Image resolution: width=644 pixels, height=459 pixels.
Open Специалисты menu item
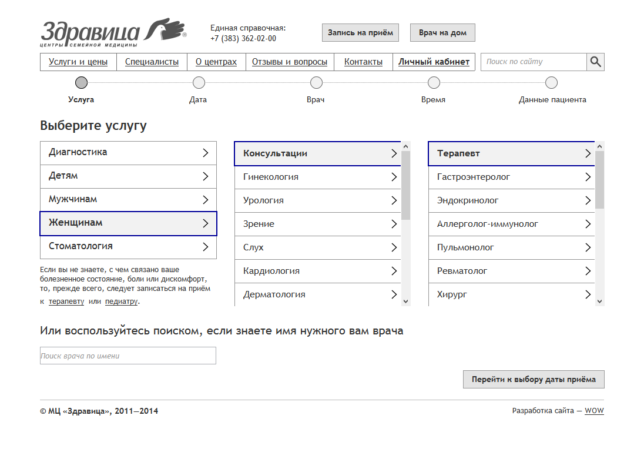(152, 62)
